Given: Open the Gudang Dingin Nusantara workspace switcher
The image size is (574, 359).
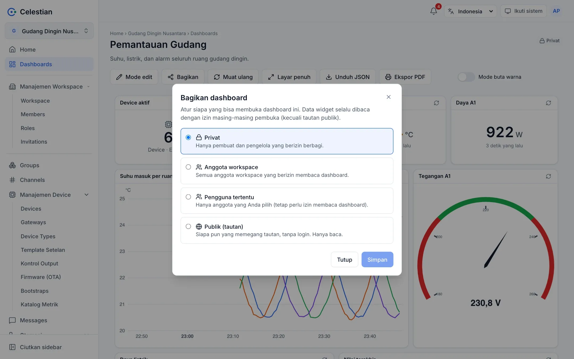Looking at the screenshot, I should (x=49, y=31).
